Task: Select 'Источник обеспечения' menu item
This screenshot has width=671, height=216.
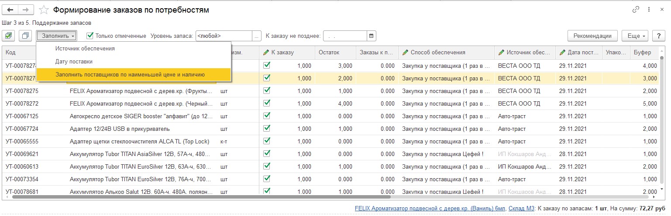Action: tap(85, 48)
